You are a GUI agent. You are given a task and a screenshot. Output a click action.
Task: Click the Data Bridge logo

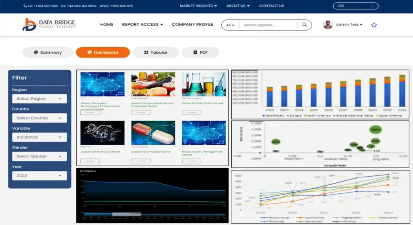49,25
